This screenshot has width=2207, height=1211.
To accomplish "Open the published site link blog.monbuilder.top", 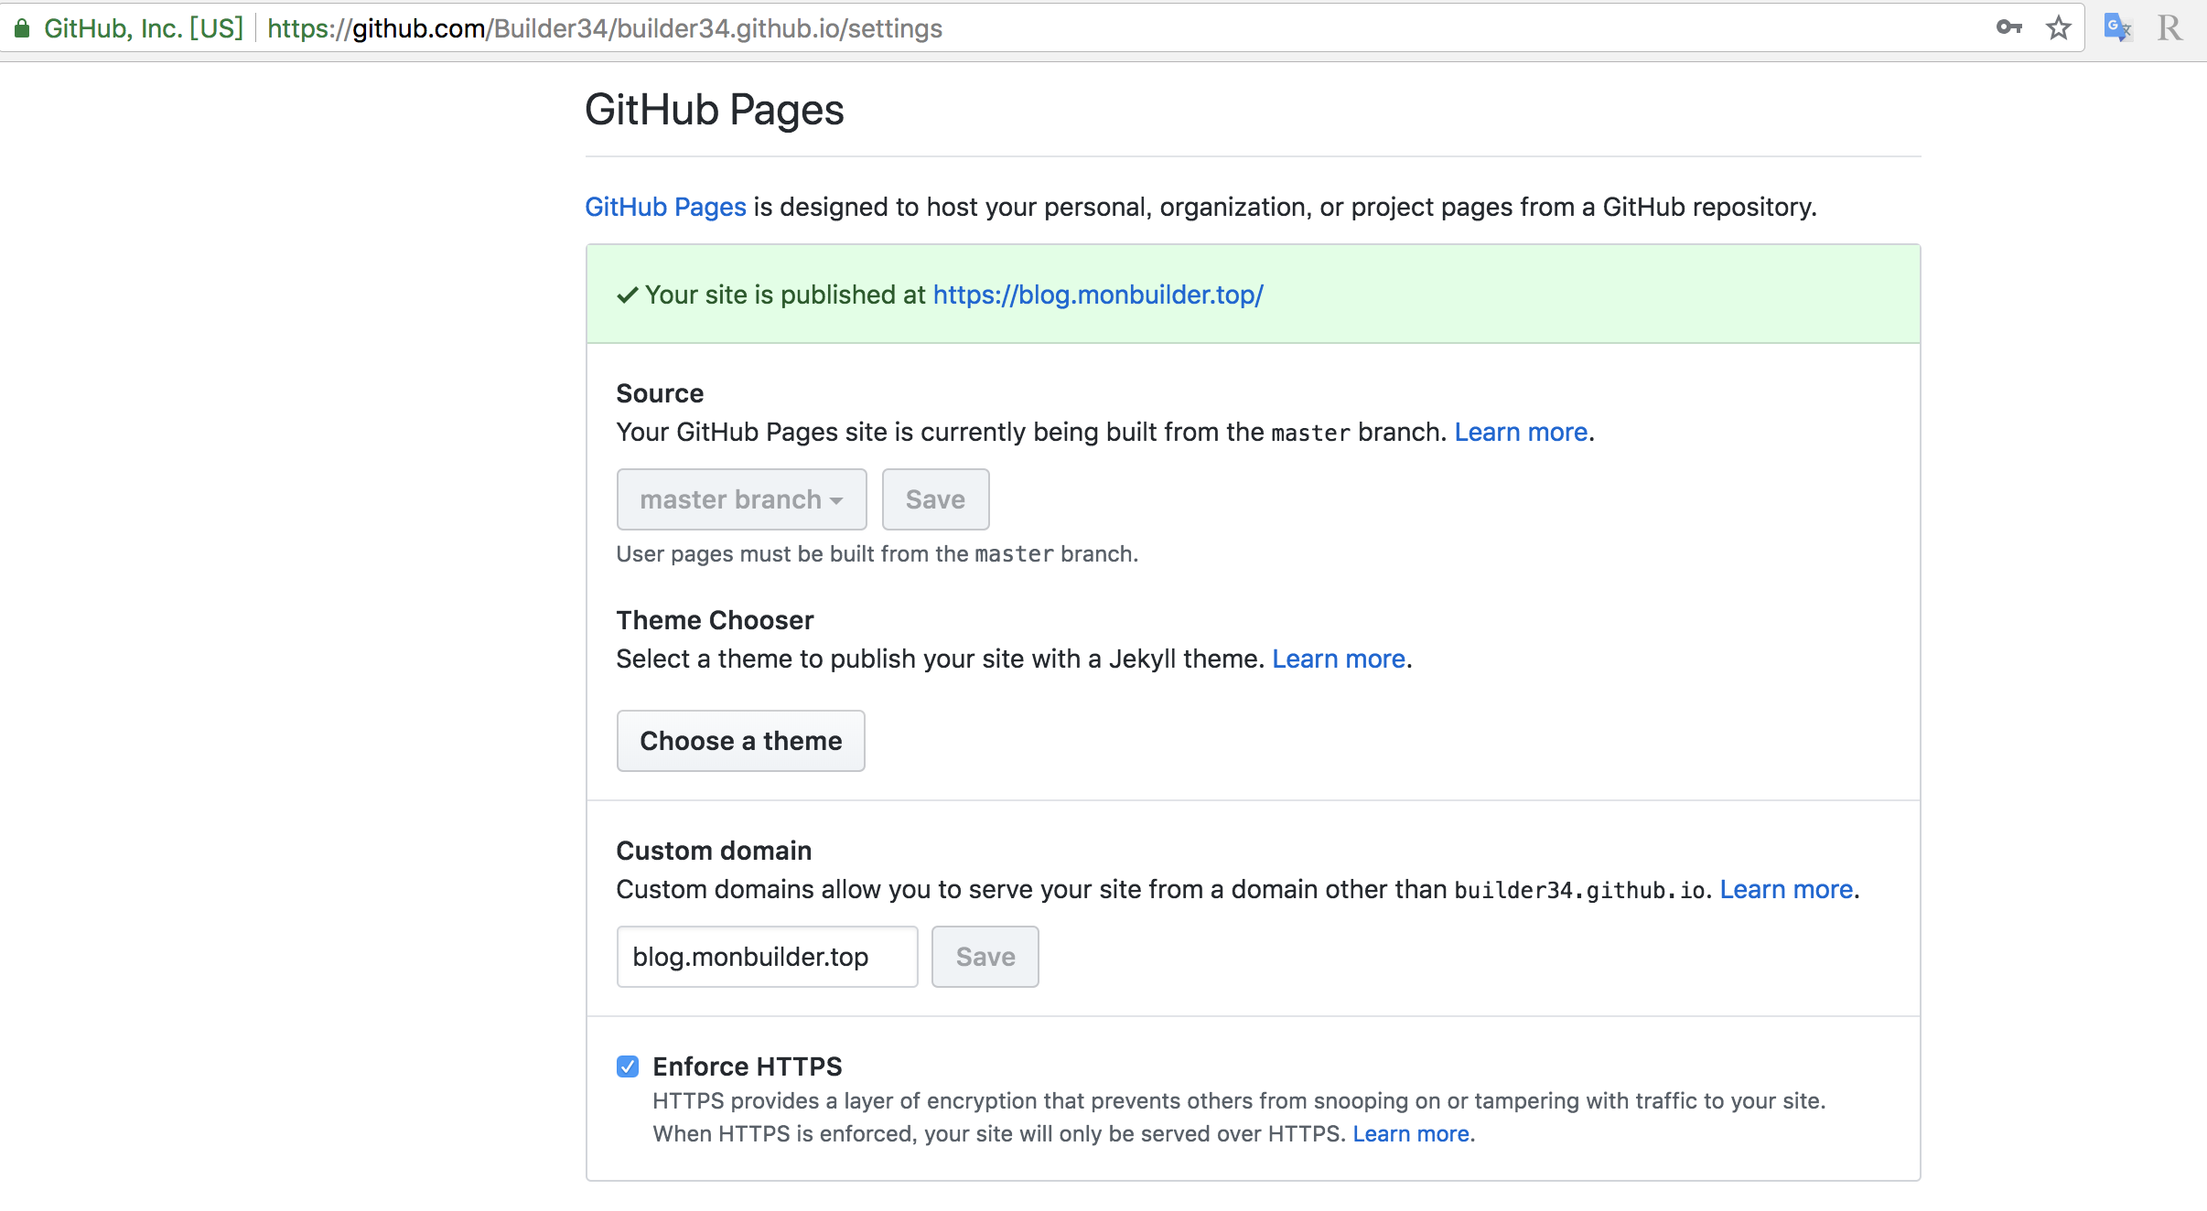I will [x=1098, y=295].
